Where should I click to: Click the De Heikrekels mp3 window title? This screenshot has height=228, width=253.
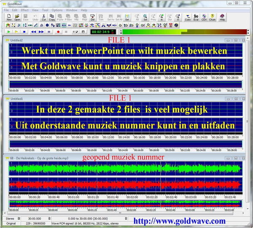tap(39, 158)
